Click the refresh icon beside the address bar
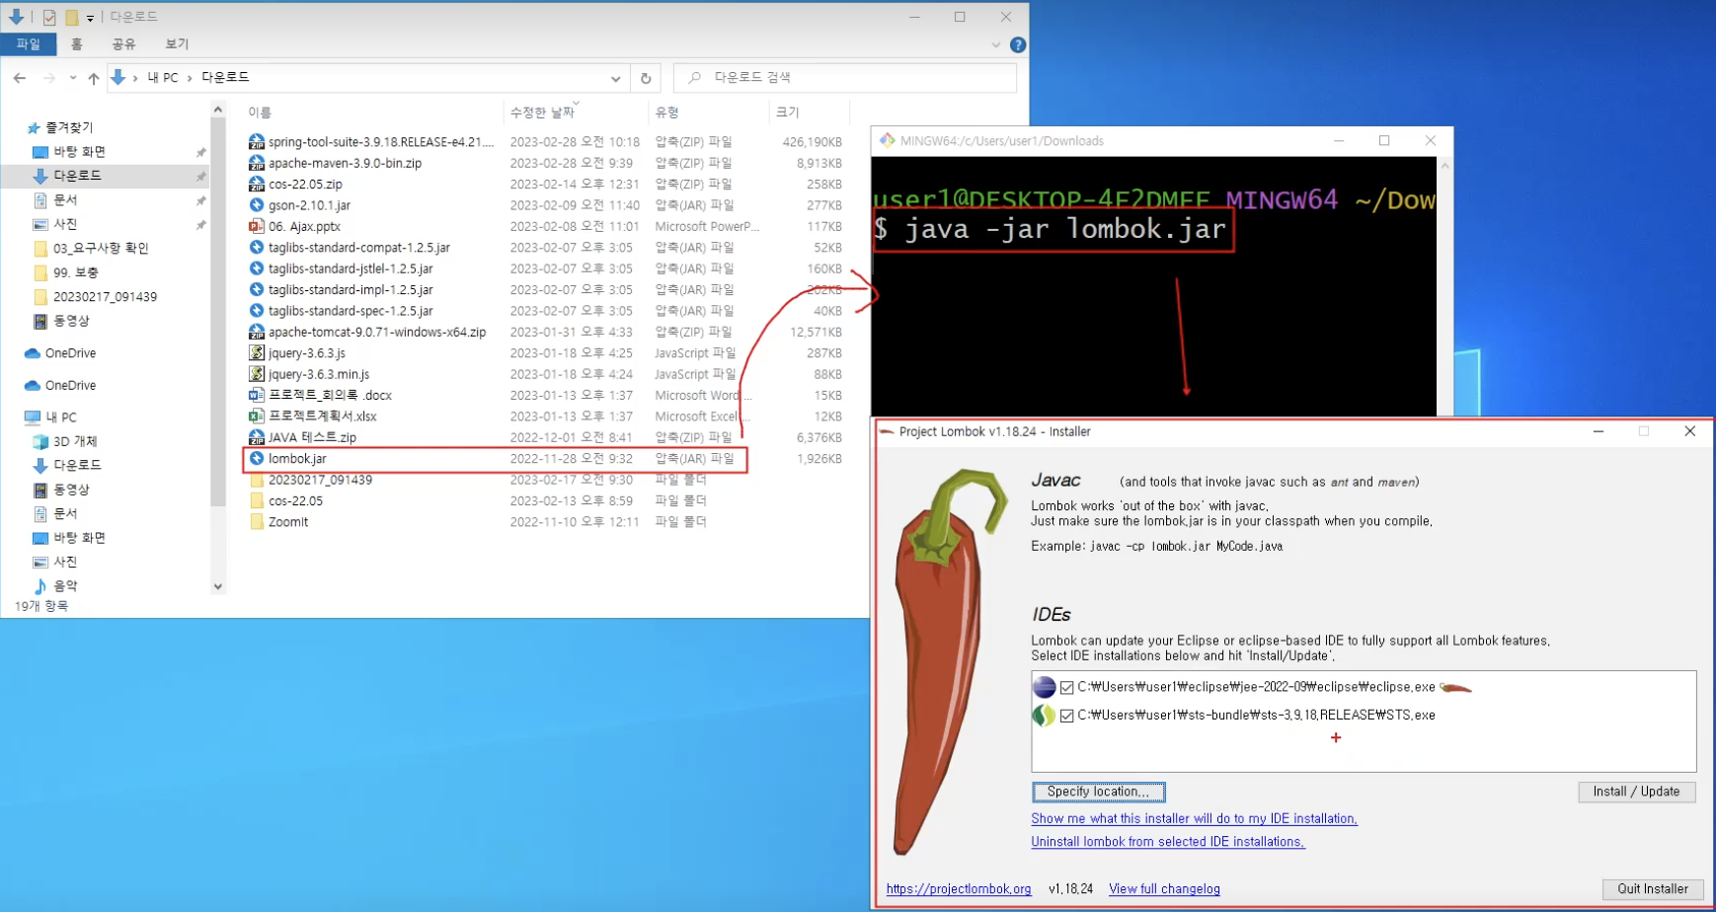This screenshot has width=1716, height=912. pyautogui.click(x=646, y=78)
